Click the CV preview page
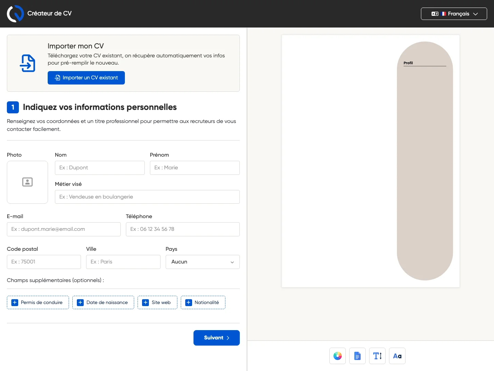 click(x=370, y=161)
